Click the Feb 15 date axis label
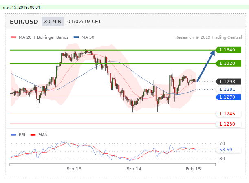The width and height of the screenshot is (249, 183). click(x=193, y=169)
